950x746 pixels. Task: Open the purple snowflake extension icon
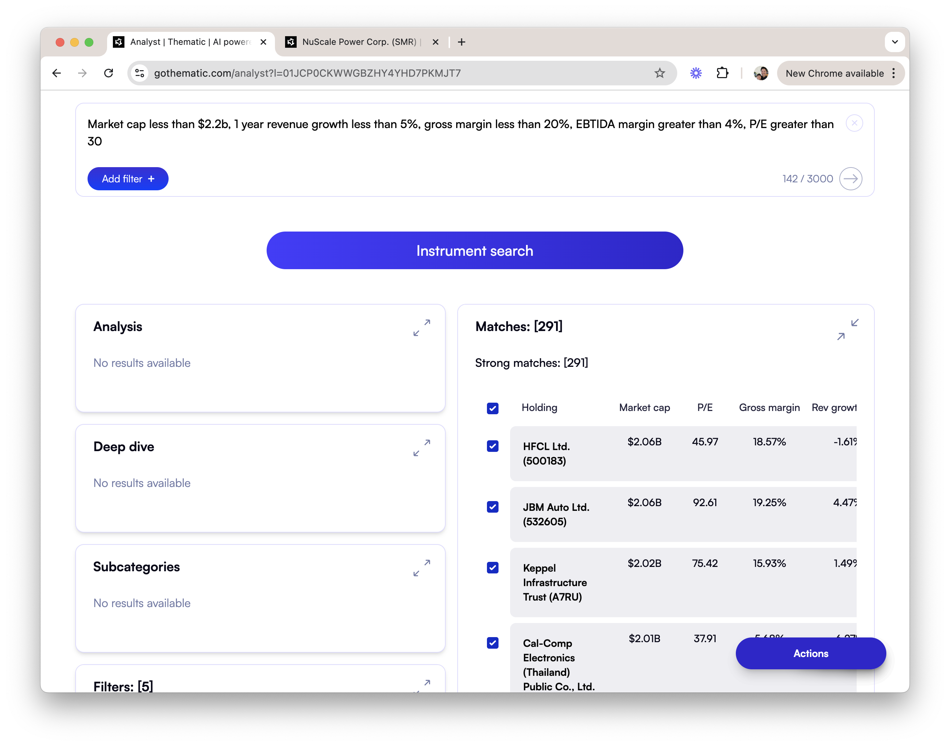[x=696, y=73]
